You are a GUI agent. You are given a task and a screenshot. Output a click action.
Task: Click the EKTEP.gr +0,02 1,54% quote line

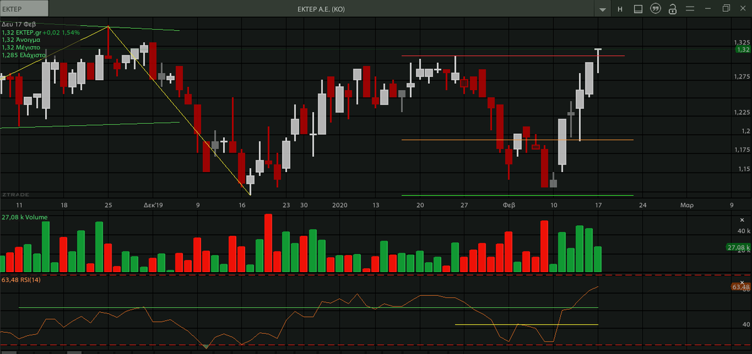[x=41, y=32]
